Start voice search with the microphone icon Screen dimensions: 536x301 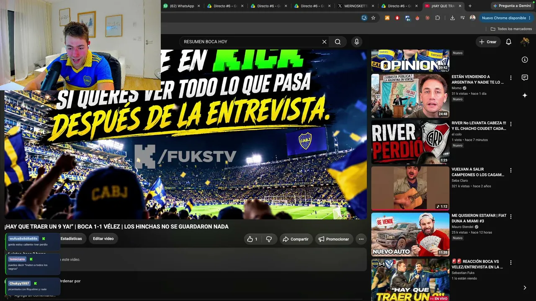(x=357, y=42)
